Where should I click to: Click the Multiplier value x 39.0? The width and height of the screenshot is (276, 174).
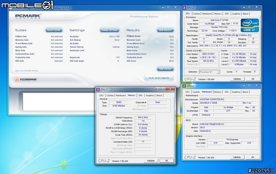point(208,58)
